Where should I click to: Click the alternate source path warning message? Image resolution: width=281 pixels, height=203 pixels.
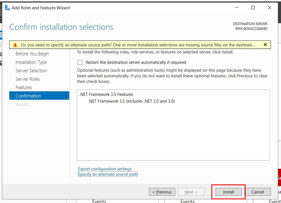(x=138, y=45)
